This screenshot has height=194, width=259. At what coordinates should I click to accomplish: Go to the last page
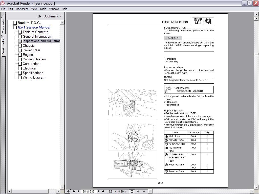103,191
